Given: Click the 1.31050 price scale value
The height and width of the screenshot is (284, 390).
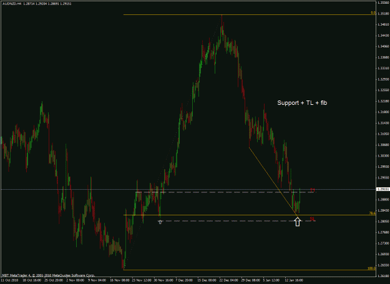Looking at the screenshot, I should point(383,134).
